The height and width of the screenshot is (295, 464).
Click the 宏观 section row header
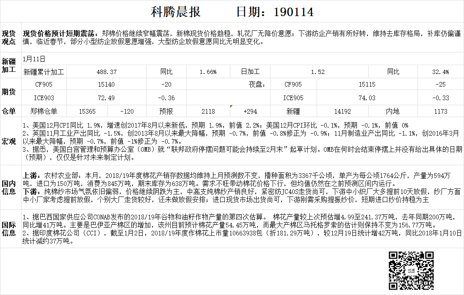coord(9,140)
